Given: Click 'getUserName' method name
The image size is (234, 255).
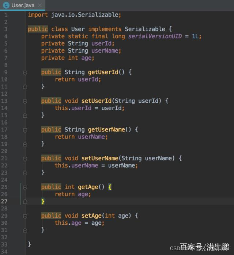Looking at the screenshot, I should pyautogui.click(x=106, y=130).
